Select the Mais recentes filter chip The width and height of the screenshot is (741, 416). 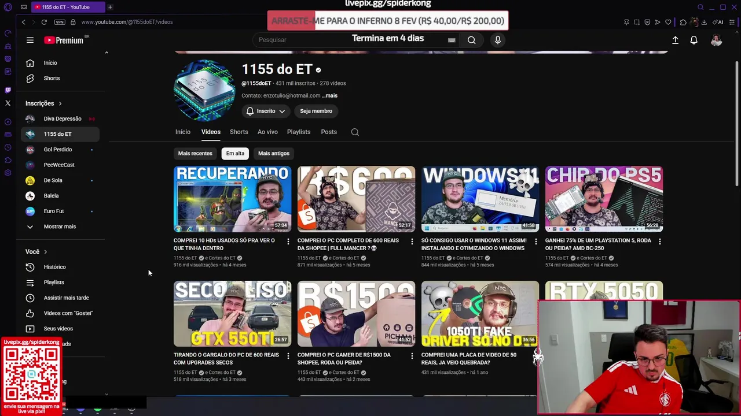[195, 153]
